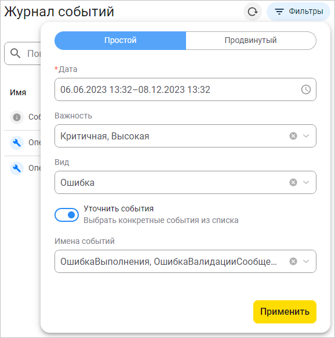Screen dimensions: 335x338
Task: Click the gray info icon in first row
Action: click(17, 117)
